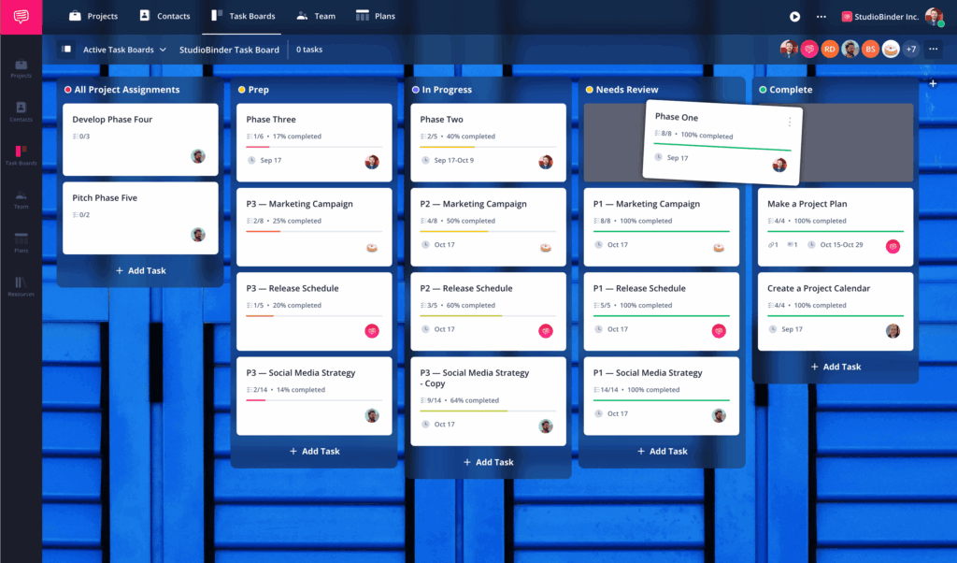Open Projects in the left sidebar

pos(21,68)
